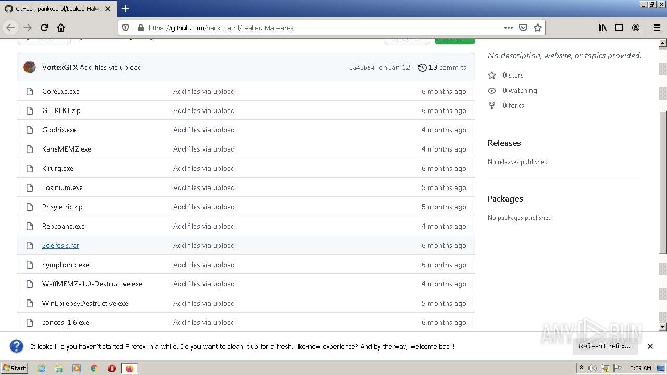Image resolution: width=667 pixels, height=375 pixels.
Task: Open Releases section heading
Action: [x=504, y=143]
